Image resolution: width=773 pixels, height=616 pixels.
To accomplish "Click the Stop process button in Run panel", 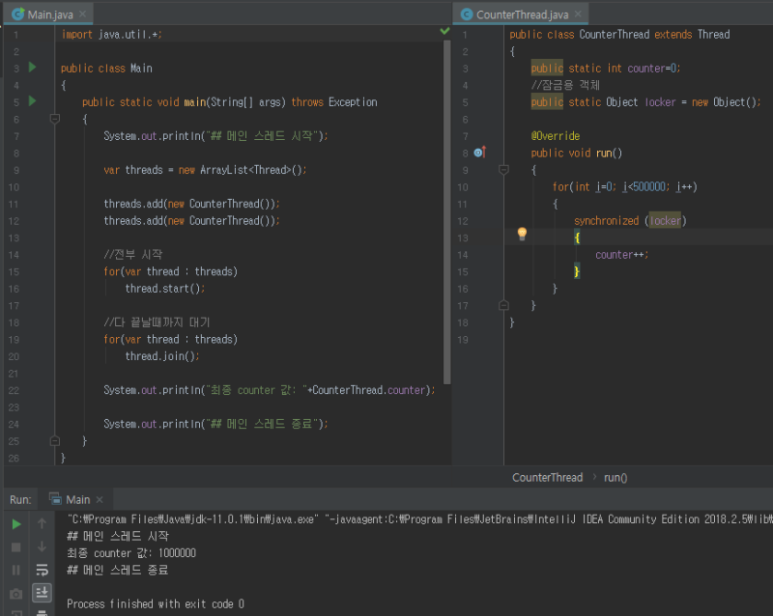I will [x=16, y=547].
